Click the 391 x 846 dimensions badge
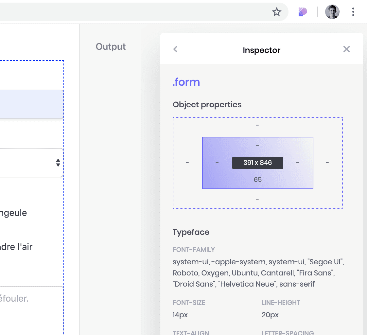Viewport: 367px width, 335px height. [257, 163]
